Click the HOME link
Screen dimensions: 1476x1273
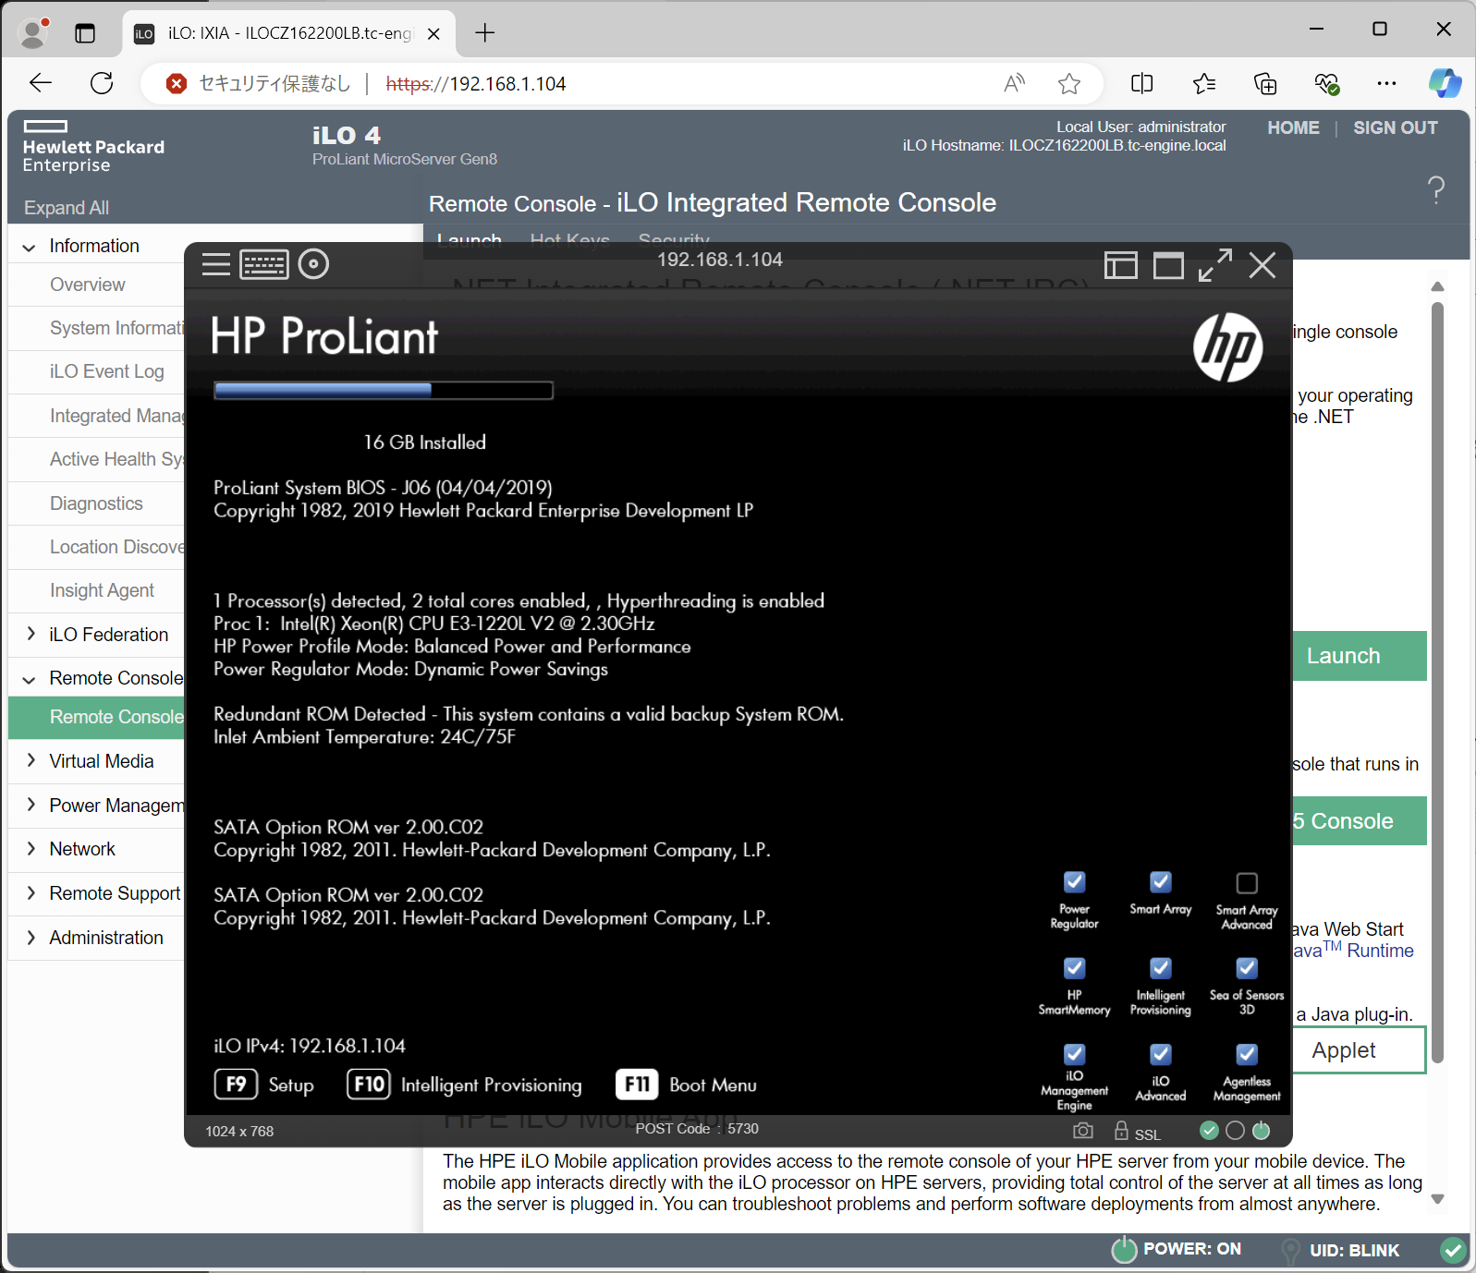pyautogui.click(x=1293, y=127)
